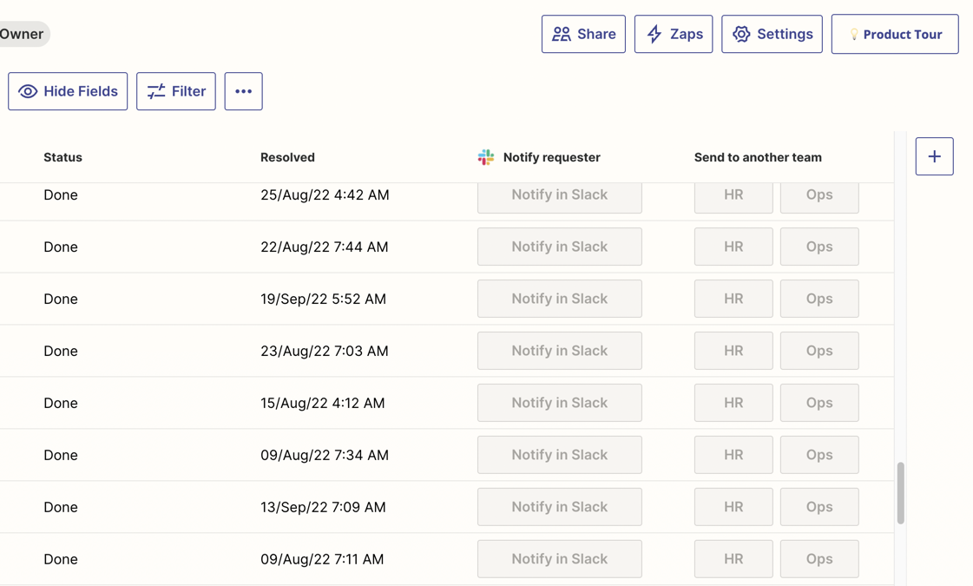
Task: Open Filter using the sliders icon
Action: point(156,91)
